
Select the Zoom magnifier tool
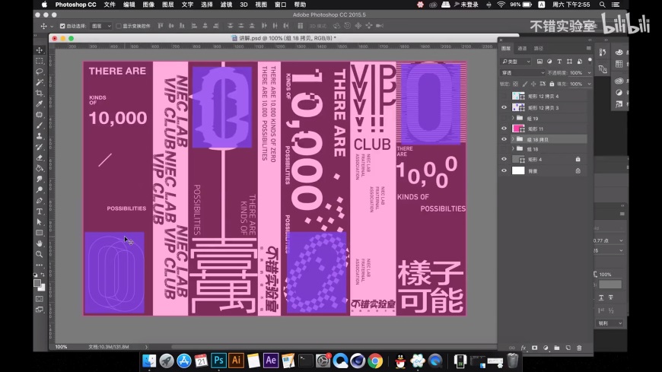tap(40, 254)
